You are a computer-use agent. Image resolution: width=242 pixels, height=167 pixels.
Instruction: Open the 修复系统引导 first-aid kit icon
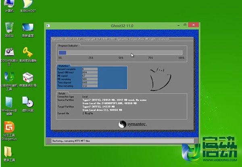tap(28, 80)
